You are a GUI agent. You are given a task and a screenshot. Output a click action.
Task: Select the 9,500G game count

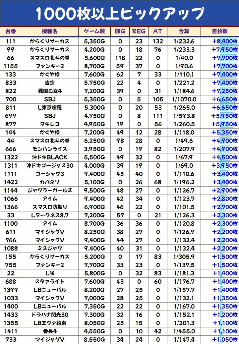94,191
